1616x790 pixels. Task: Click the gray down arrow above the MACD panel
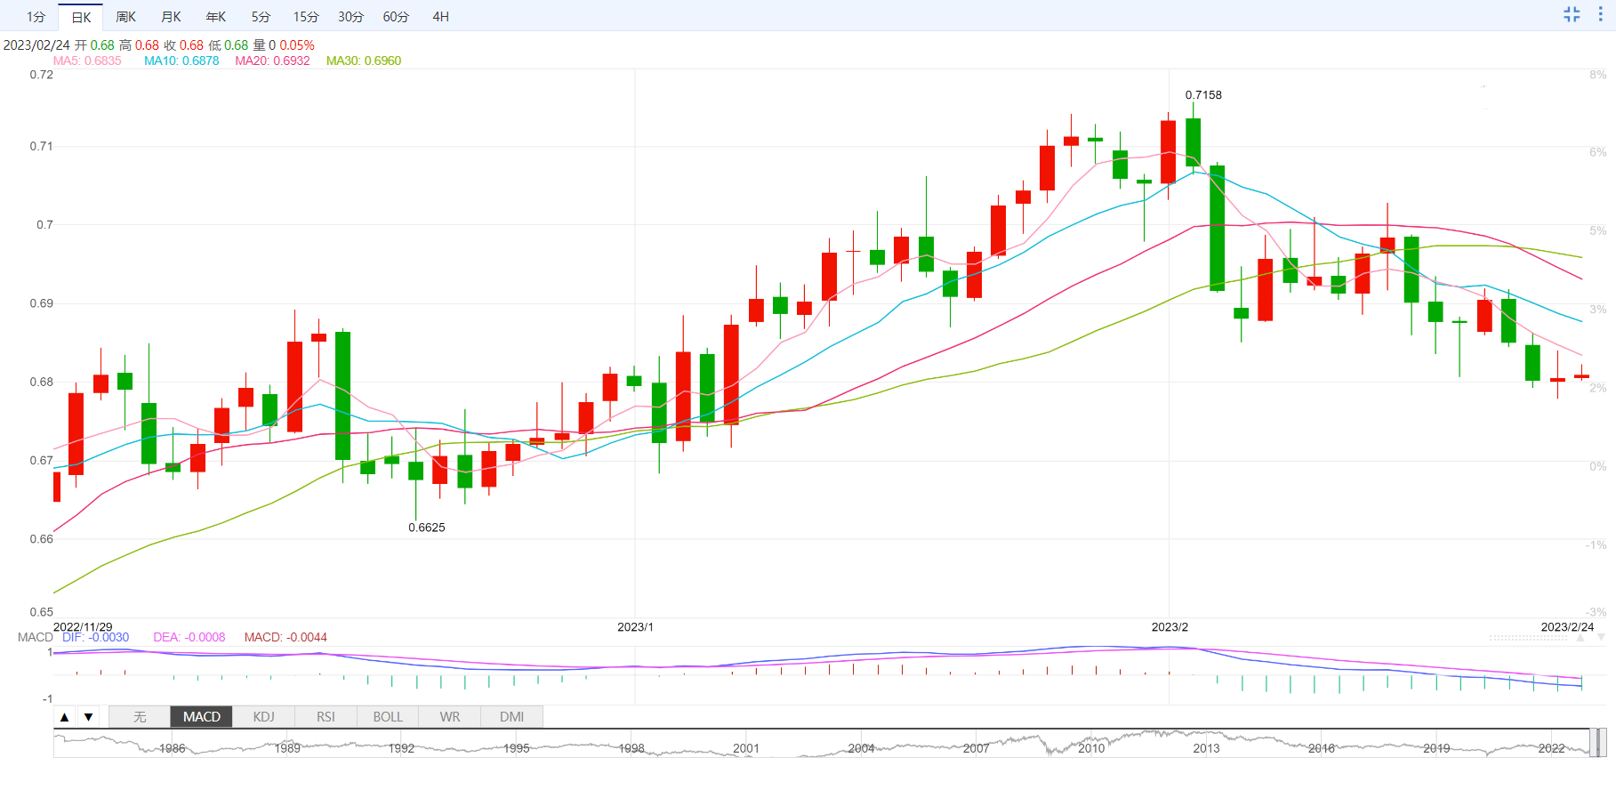coord(1601,638)
